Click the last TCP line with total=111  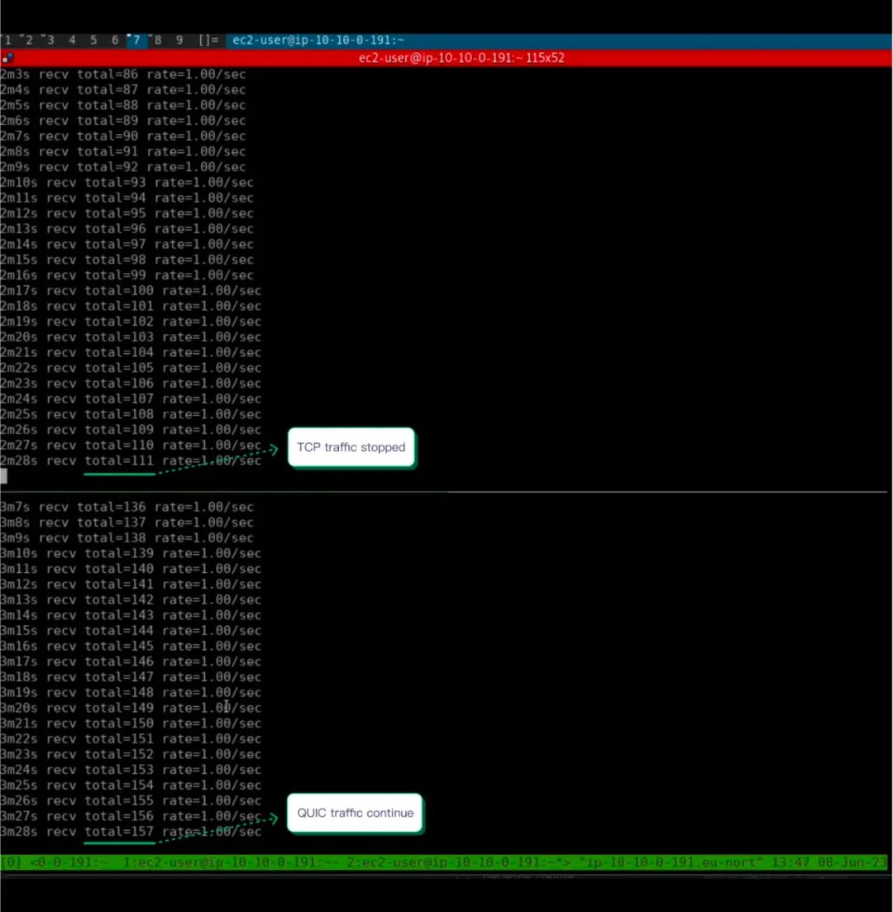pyautogui.click(x=131, y=461)
